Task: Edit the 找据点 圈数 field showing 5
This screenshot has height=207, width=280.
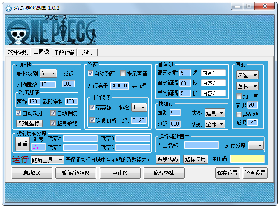Action: click(x=175, y=112)
